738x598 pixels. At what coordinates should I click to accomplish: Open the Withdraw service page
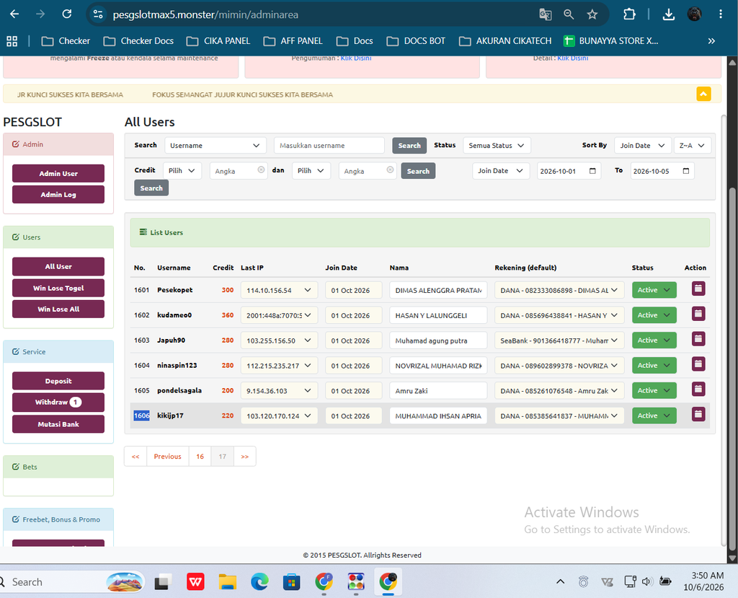[x=58, y=403]
